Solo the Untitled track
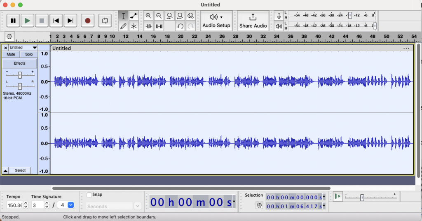 [x=29, y=54]
